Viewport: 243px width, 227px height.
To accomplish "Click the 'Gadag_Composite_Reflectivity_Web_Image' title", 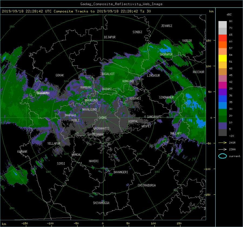I will [x=121, y=4].
